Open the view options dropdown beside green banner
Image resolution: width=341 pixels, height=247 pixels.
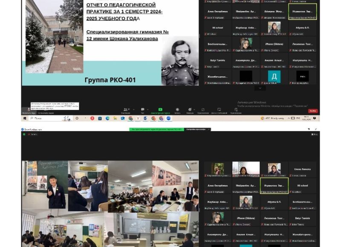(197, 129)
